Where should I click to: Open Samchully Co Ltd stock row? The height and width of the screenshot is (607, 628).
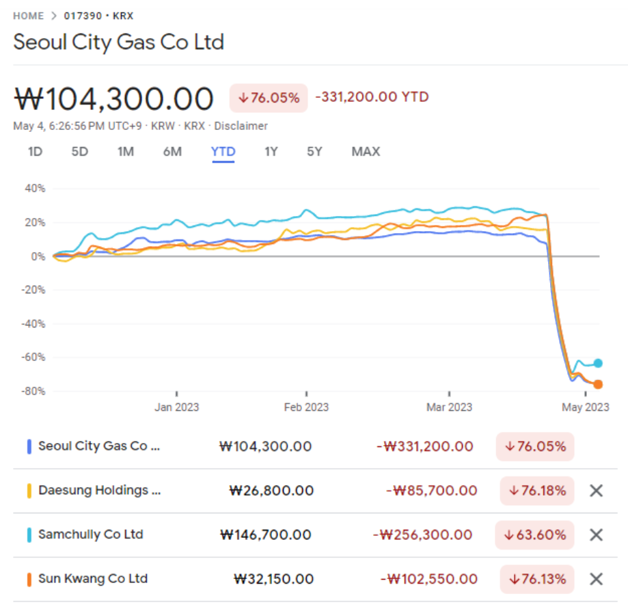(315, 535)
